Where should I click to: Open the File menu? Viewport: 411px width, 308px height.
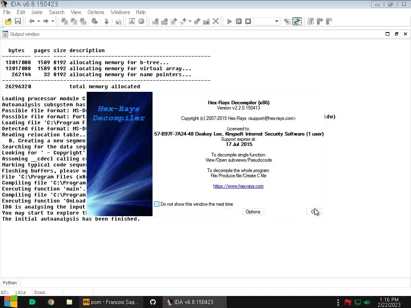click(6, 12)
